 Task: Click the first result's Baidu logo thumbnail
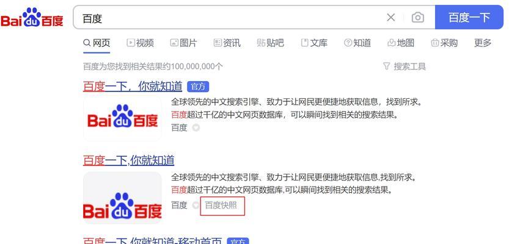pos(122,118)
